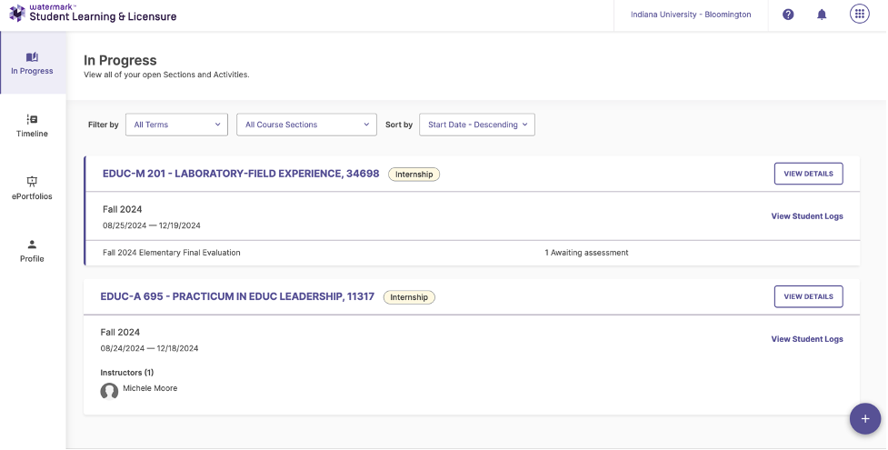888x450 pixels.
Task: Switch to the Timeline tab label
Action: [33, 134]
